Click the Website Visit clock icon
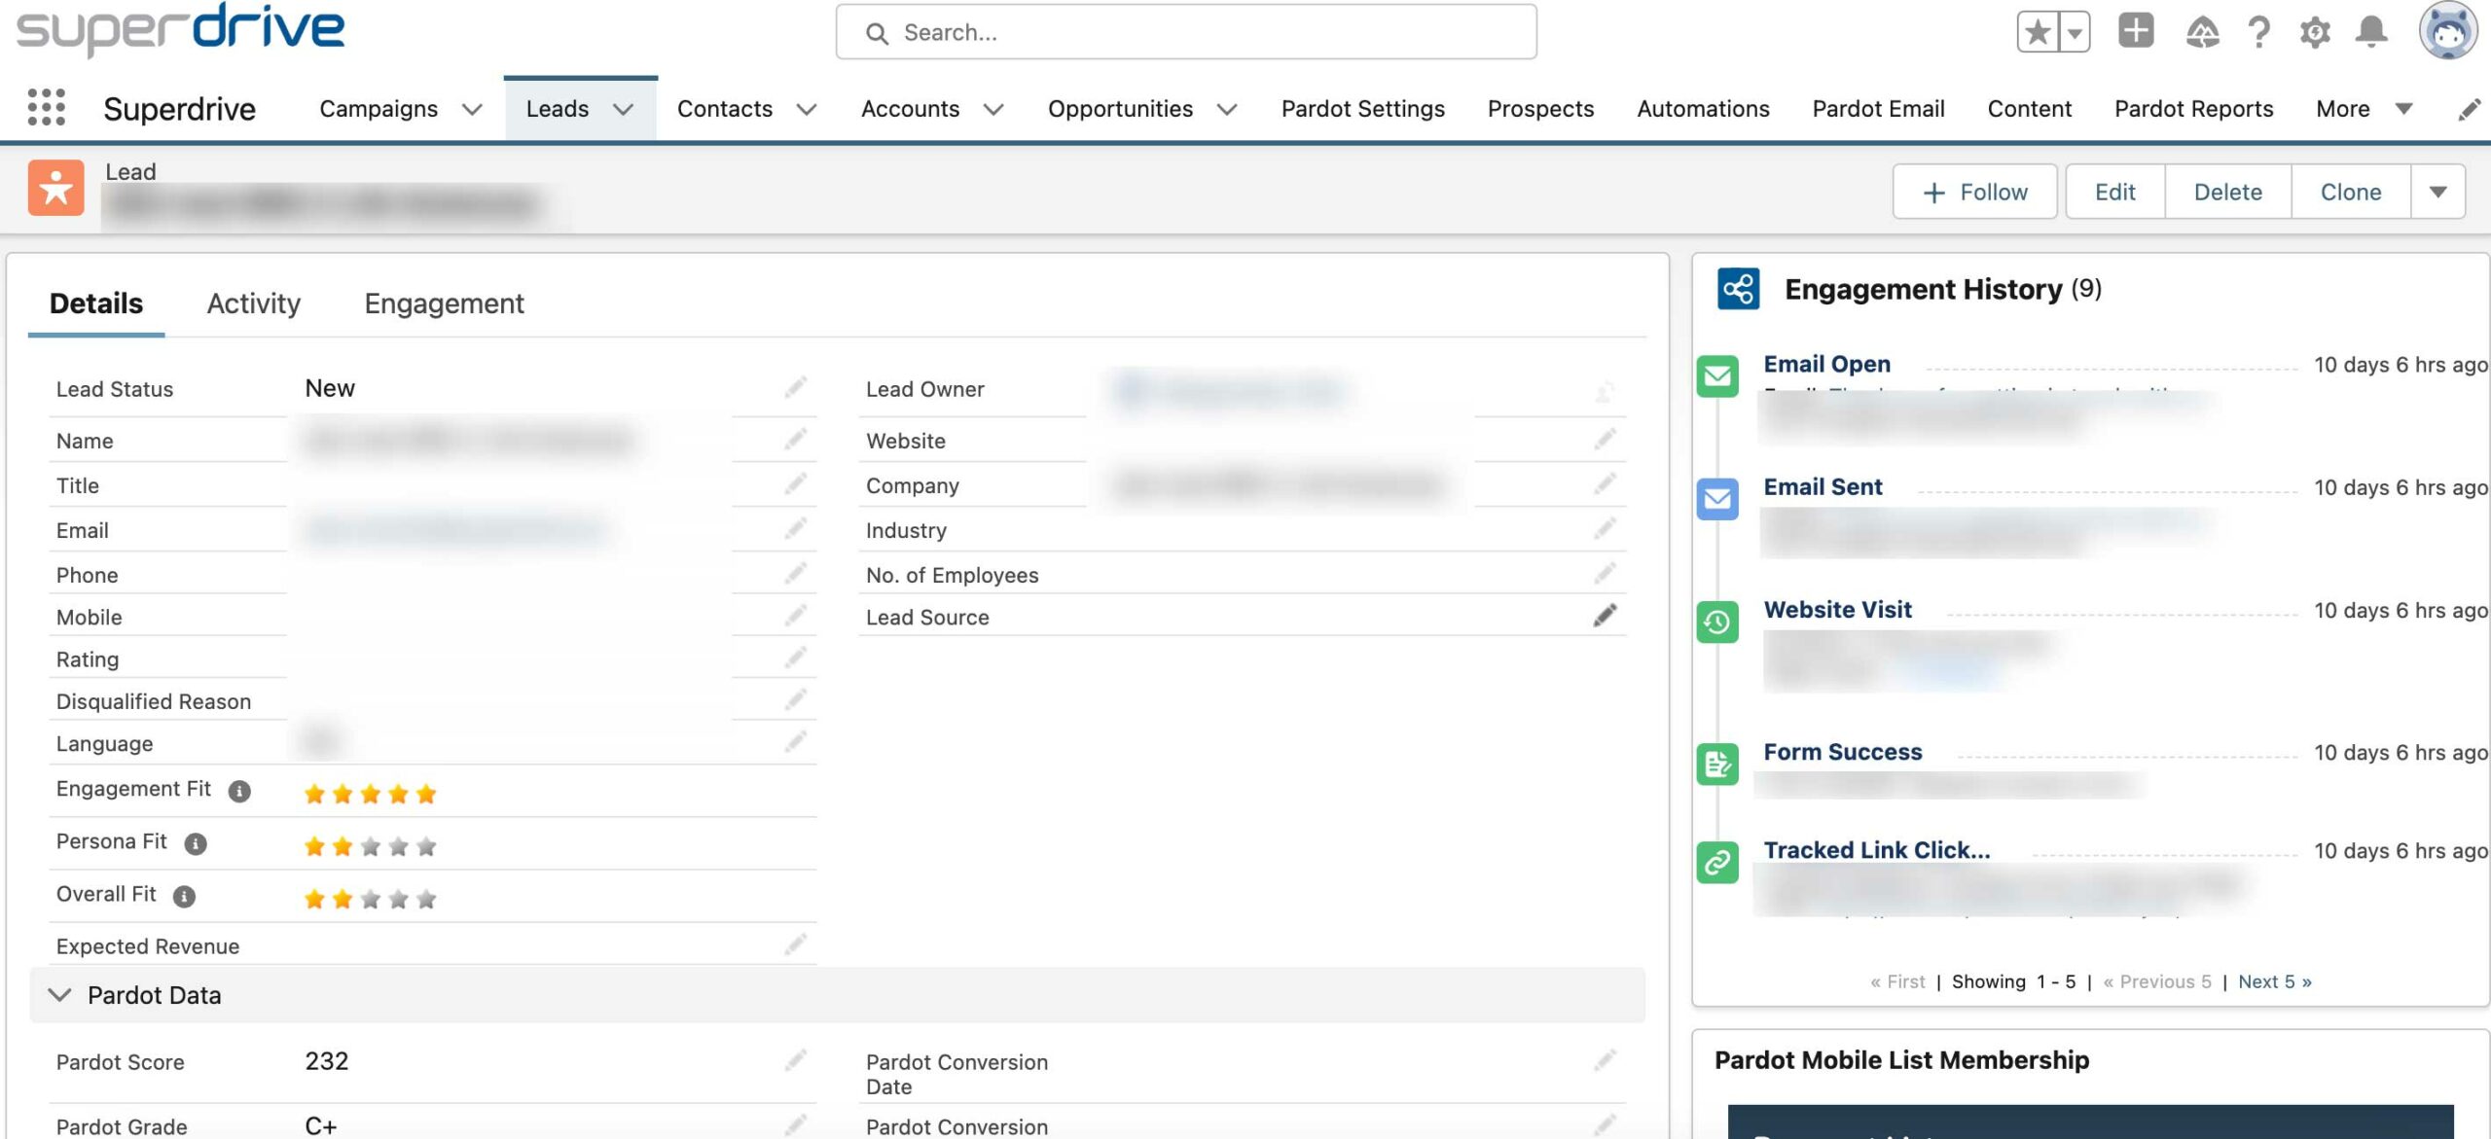2491x1139 pixels. [1717, 622]
